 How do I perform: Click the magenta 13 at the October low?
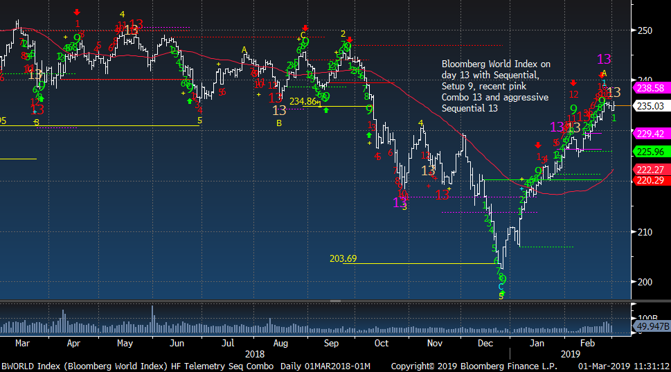click(400, 202)
